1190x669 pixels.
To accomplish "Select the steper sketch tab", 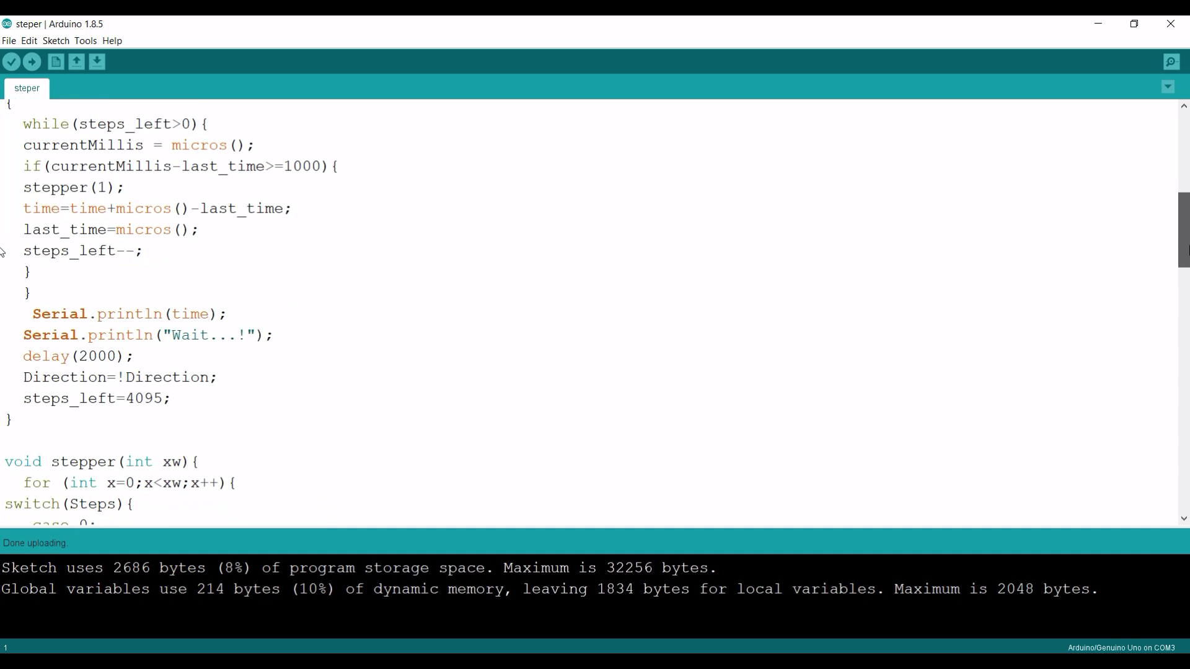I will tap(27, 89).
